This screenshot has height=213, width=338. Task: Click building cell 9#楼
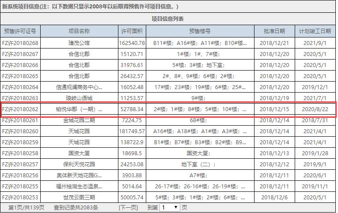pyautogui.click(x=198, y=98)
